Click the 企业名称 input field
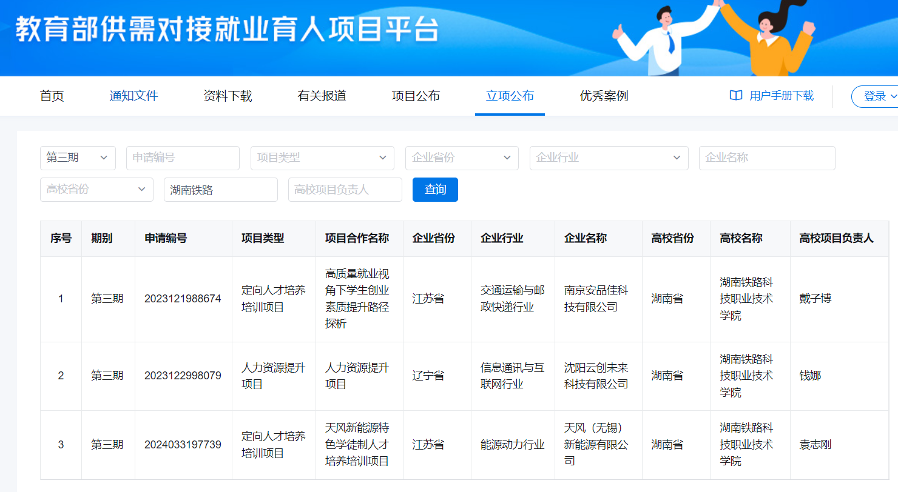The image size is (898, 492). (767, 158)
